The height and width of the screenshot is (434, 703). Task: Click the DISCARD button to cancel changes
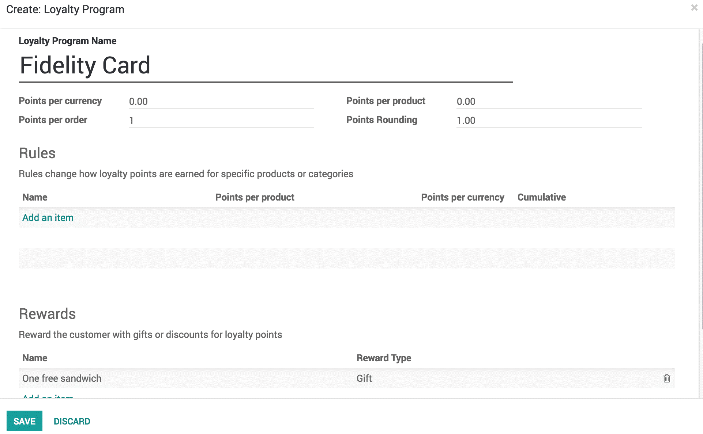coord(72,421)
